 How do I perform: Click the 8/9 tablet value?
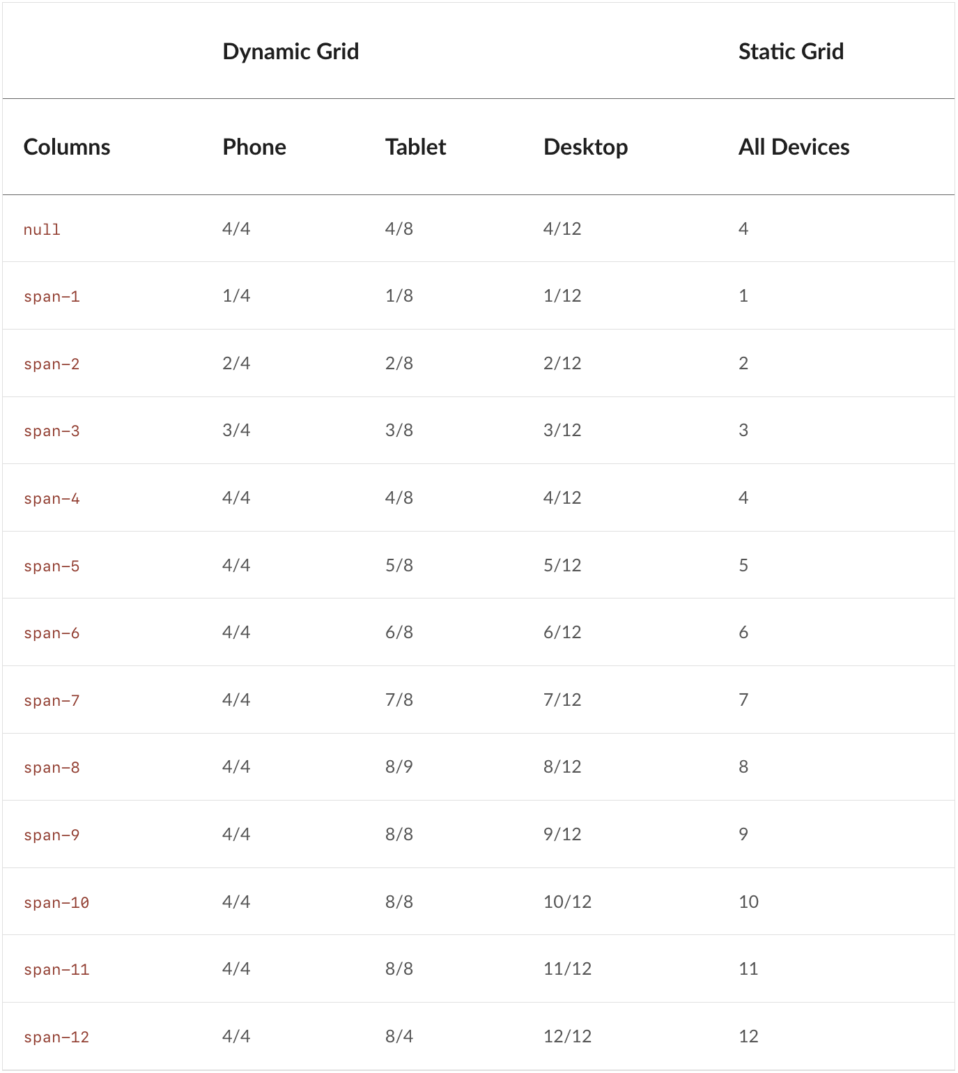point(399,767)
